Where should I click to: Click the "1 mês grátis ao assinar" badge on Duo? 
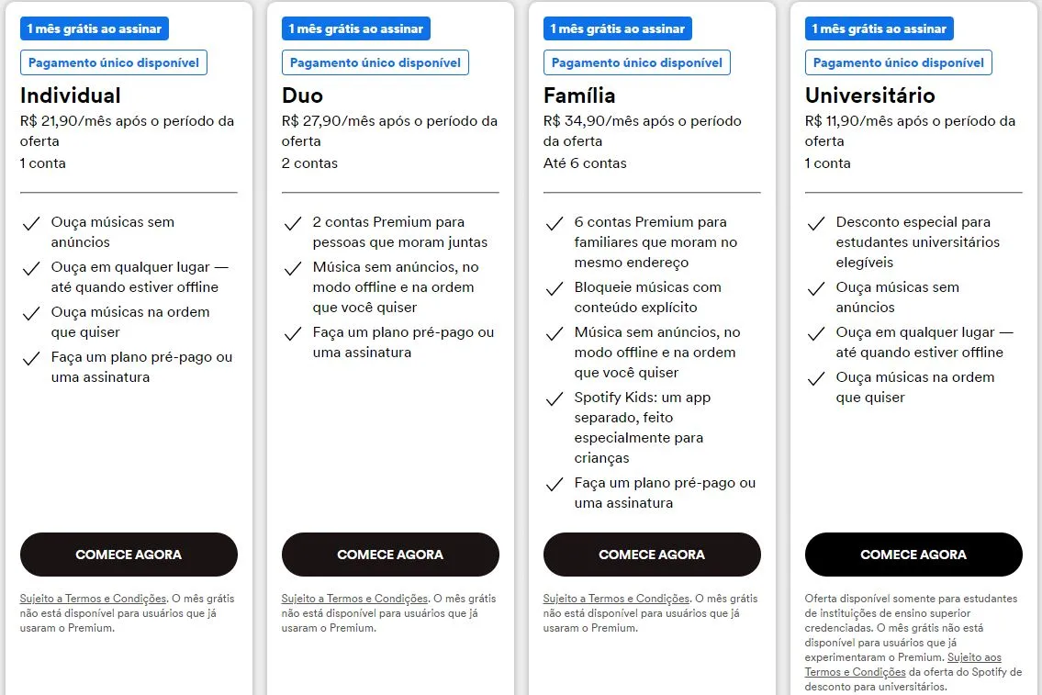point(356,28)
